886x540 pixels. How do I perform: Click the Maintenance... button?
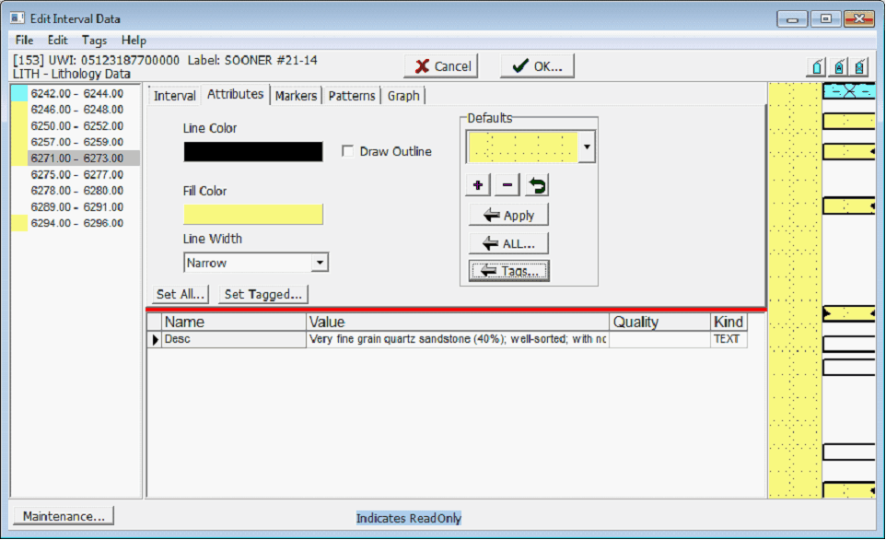pyautogui.click(x=64, y=516)
